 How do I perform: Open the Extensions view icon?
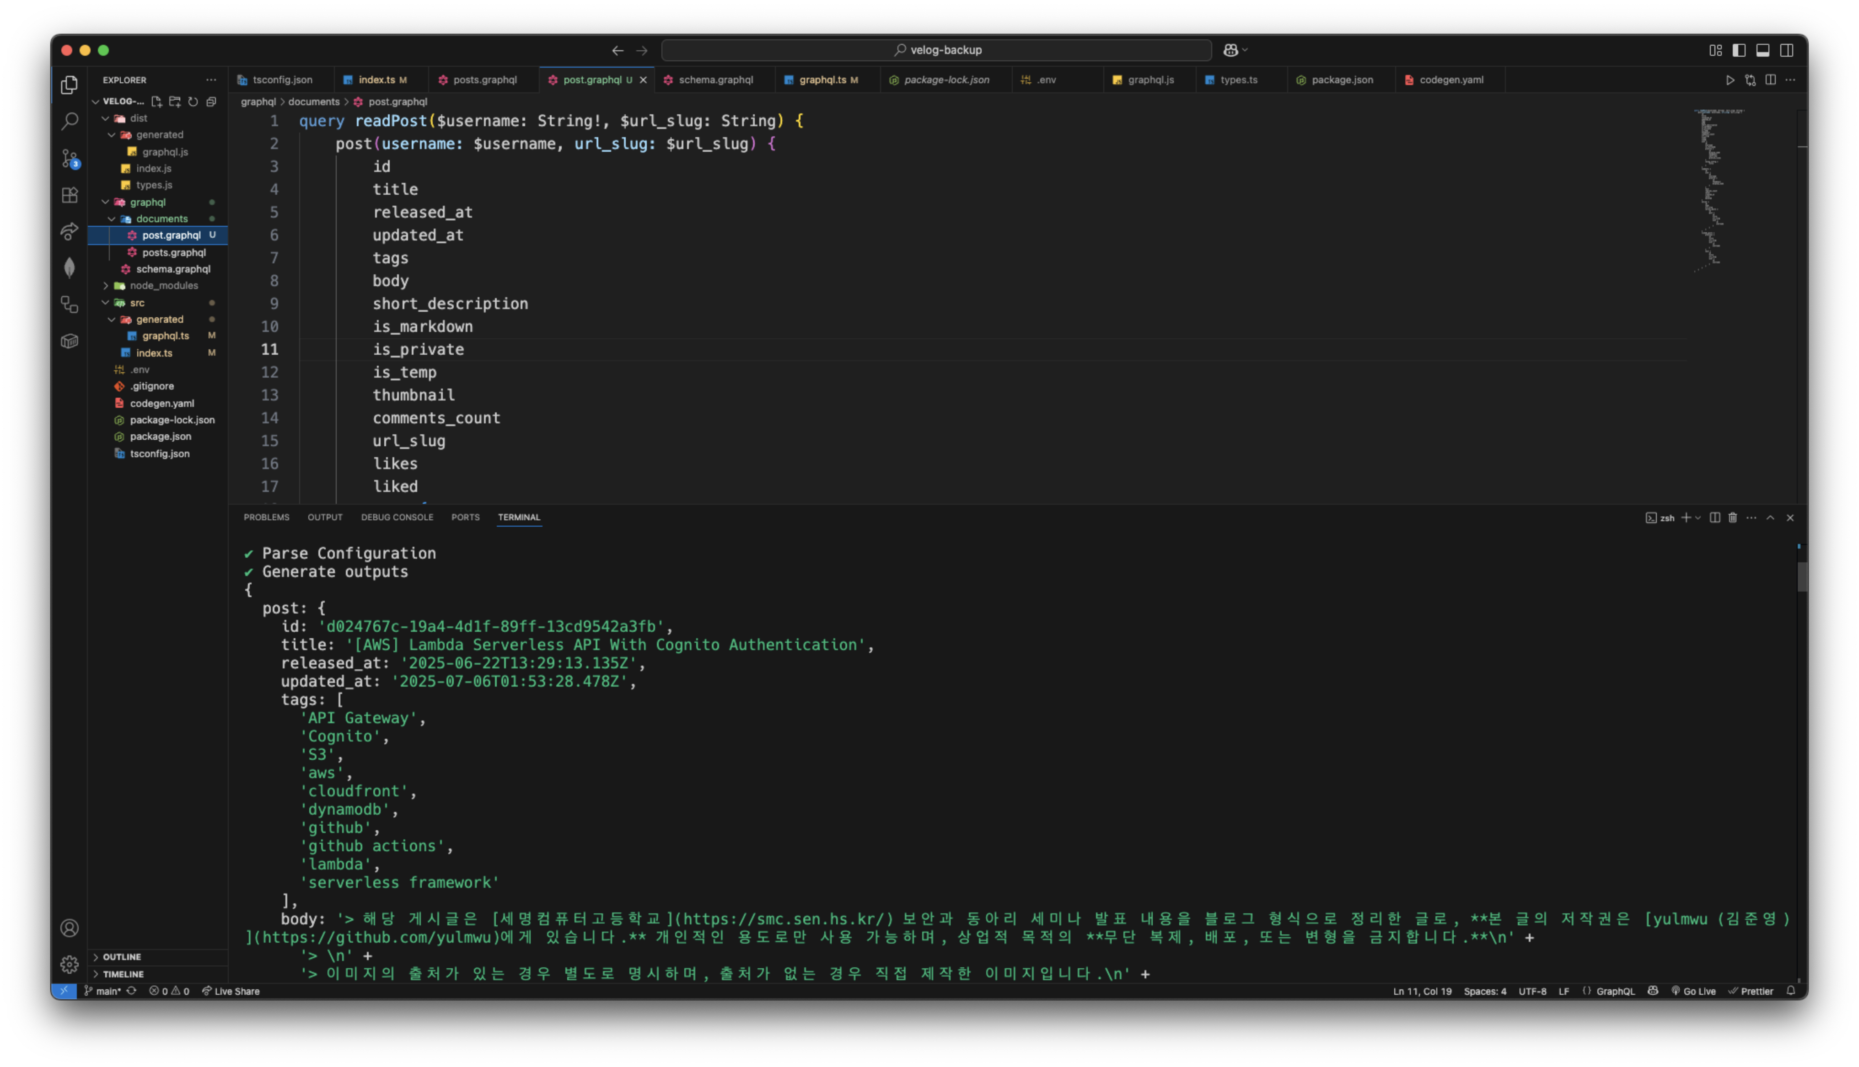(70, 195)
